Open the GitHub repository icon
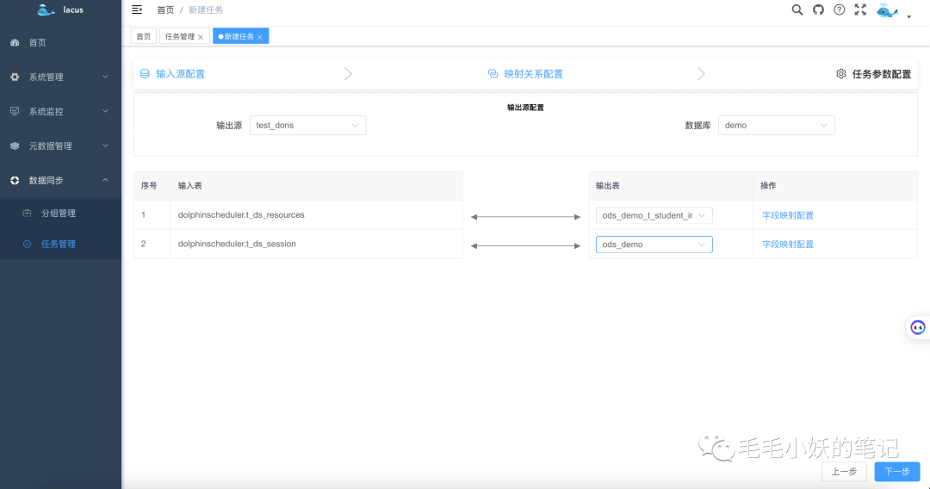The image size is (930, 489). point(819,9)
